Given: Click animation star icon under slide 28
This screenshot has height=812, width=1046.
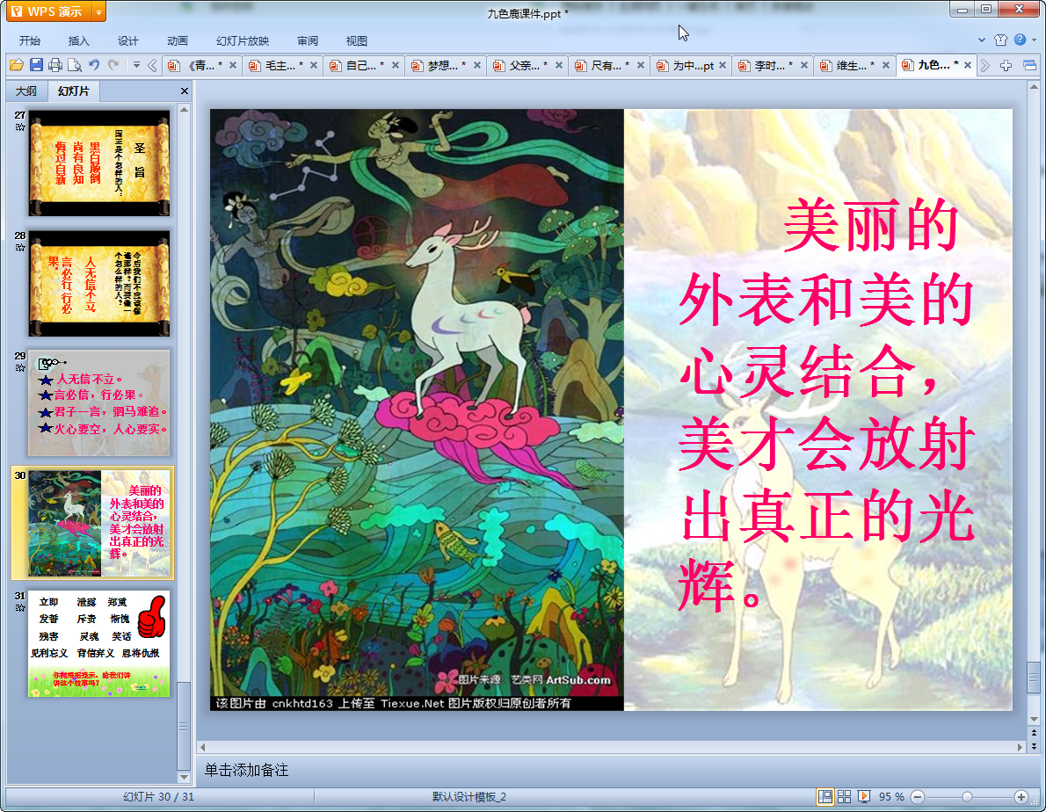Looking at the screenshot, I should click(20, 247).
